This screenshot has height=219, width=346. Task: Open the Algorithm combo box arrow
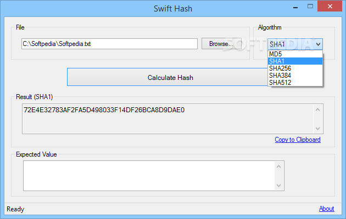[x=318, y=44]
